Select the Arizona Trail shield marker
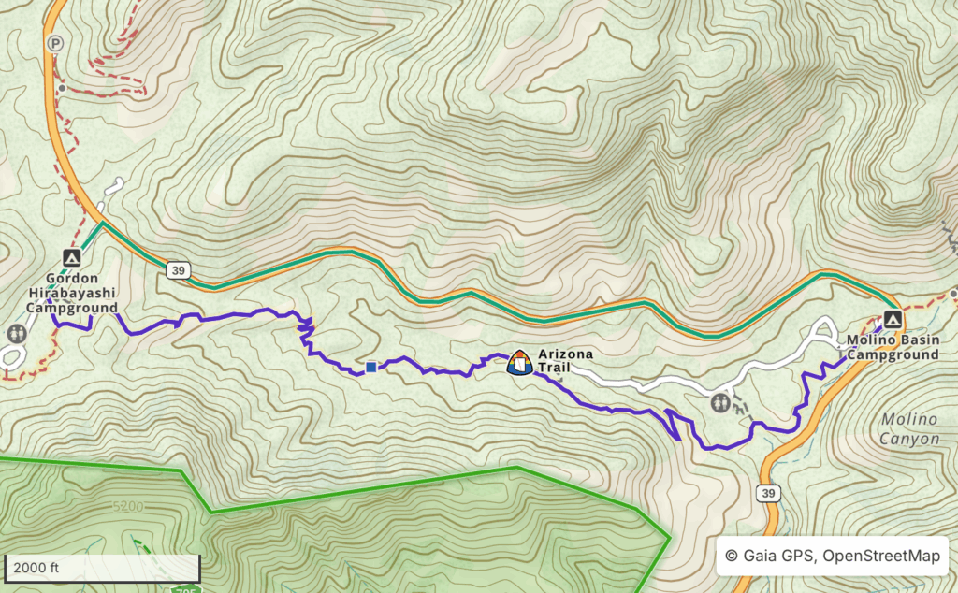Screen dimensions: 958x593 click(x=519, y=362)
